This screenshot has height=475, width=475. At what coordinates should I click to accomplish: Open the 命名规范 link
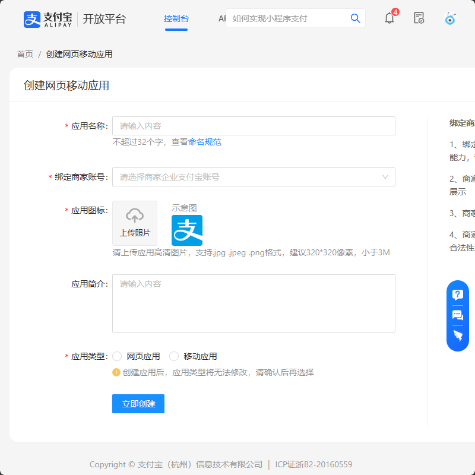tap(205, 142)
